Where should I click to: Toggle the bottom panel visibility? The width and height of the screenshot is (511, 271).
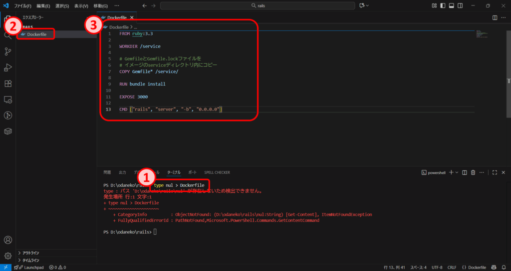point(451,5)
